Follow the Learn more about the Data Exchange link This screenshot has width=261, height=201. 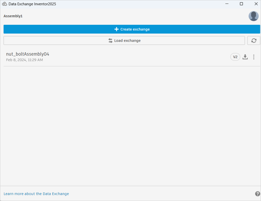point(36,194)
